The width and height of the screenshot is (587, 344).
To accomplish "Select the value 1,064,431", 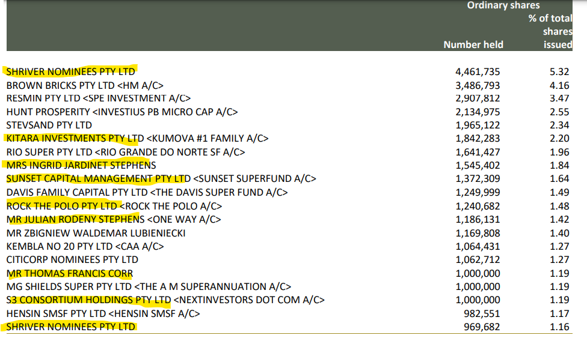I will (x=478, y=247).
